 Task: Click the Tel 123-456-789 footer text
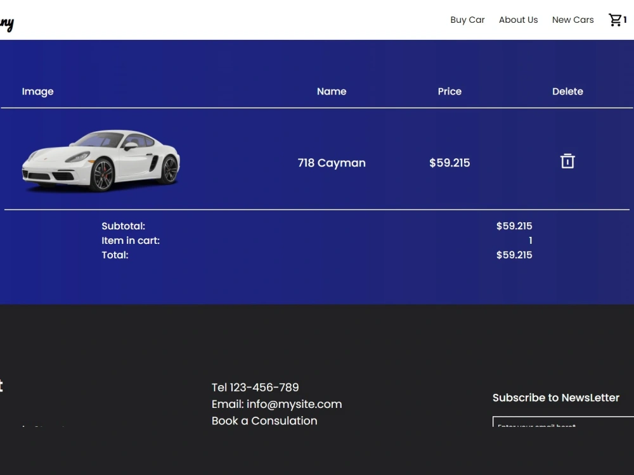pyautogui.click(x=255, y=388)
